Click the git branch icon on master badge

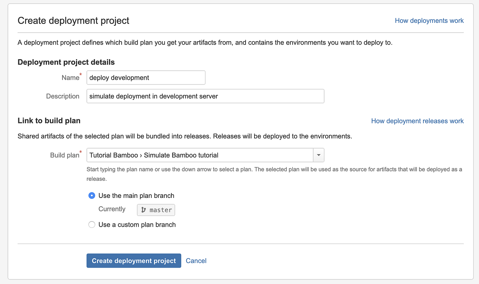pyautogui.click(x=143, y=210)
